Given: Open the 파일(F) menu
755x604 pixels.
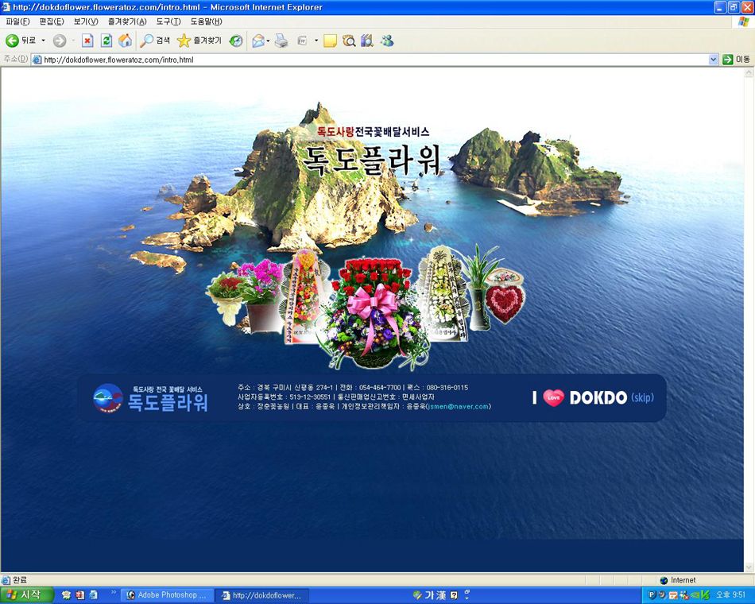Looking at the screenshot, I should pos(17,21).
